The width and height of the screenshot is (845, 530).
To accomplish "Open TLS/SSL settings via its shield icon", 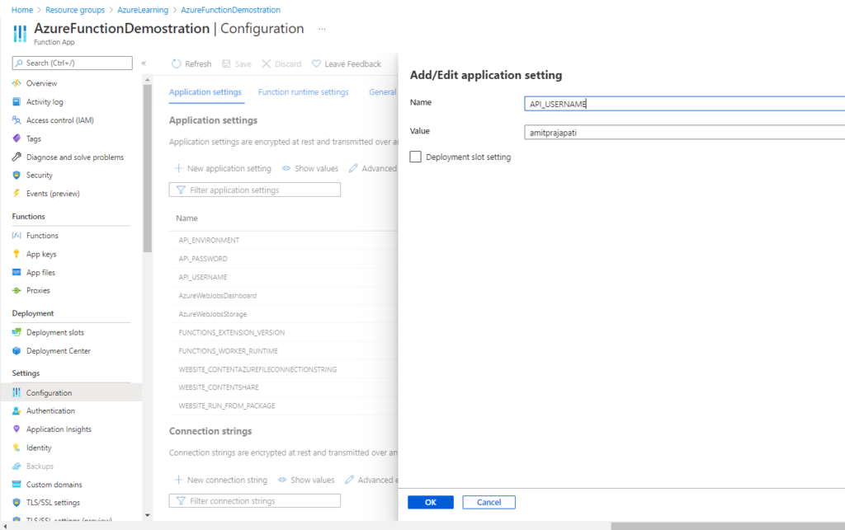I will tap(17, 503).
